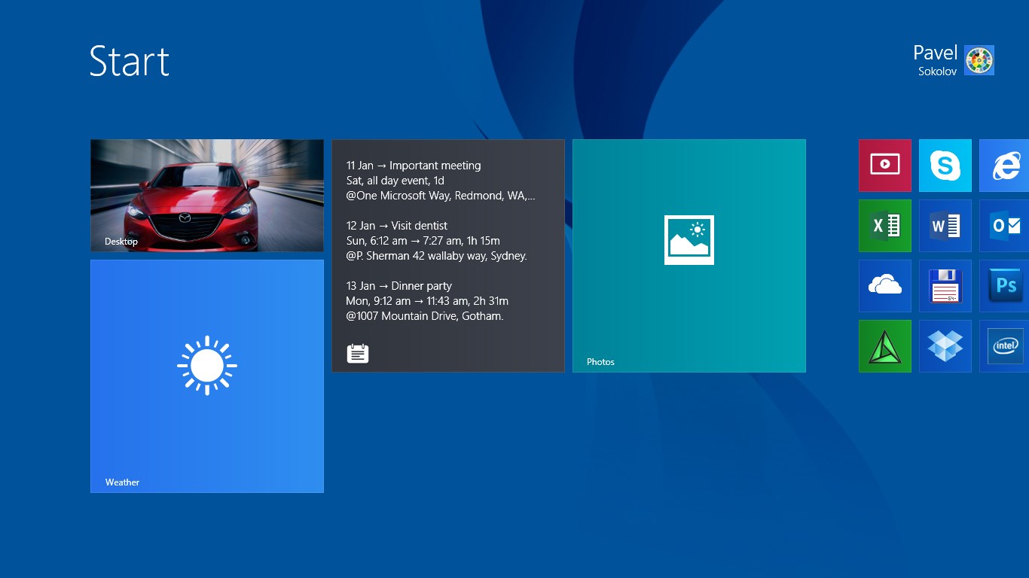Click the calendar icon in the events tile
The width and height of the screenshot is (1029, 578).
point(358,353)
